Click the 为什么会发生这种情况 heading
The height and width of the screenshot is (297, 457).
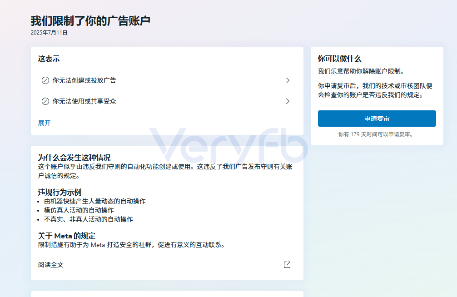[74, 158]
